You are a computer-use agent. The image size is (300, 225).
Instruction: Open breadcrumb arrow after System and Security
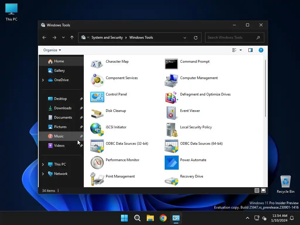pyautogui.click(x=126, y=37)
